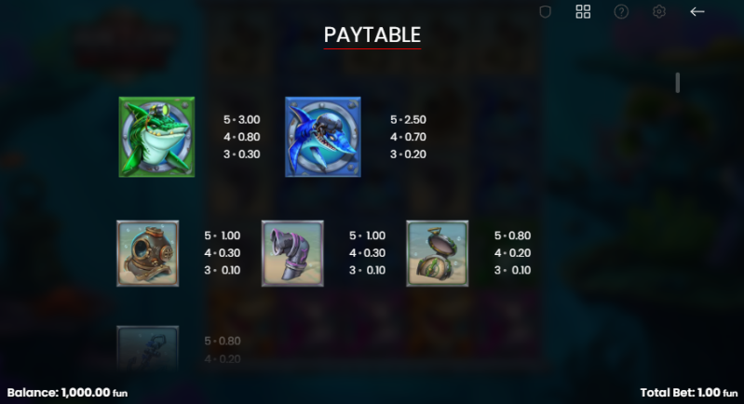
Task: Click the pipe 4 - 0.30 payout
Action: pos(367,253)
